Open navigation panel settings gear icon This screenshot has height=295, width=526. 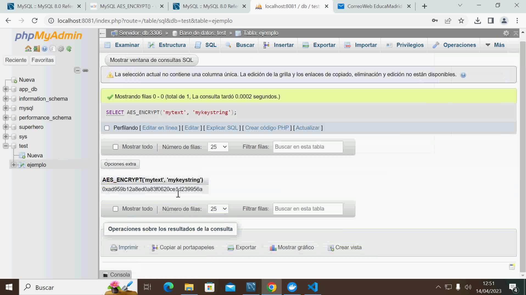pos(61,49)
